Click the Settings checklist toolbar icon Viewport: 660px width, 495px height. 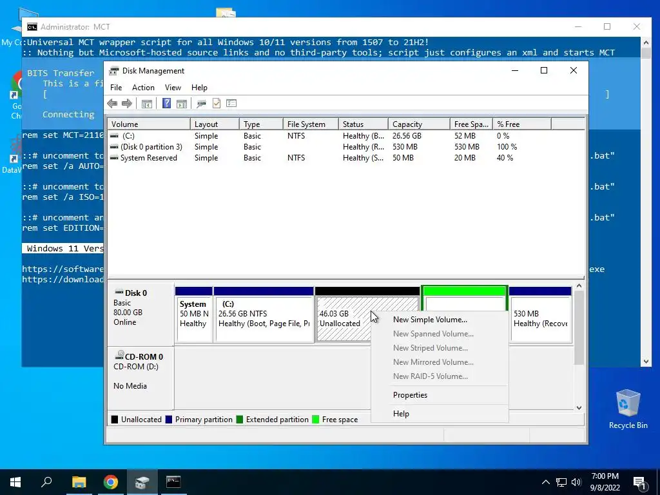(x=231, y=104)
